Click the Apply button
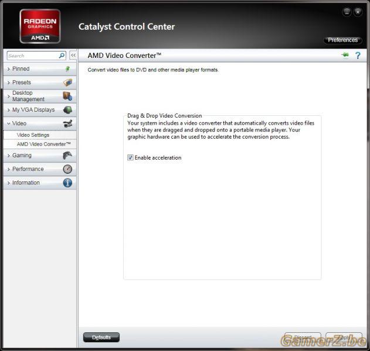Image resolution: width=370 pixels, height=351 pixels. tap(344, 338)
